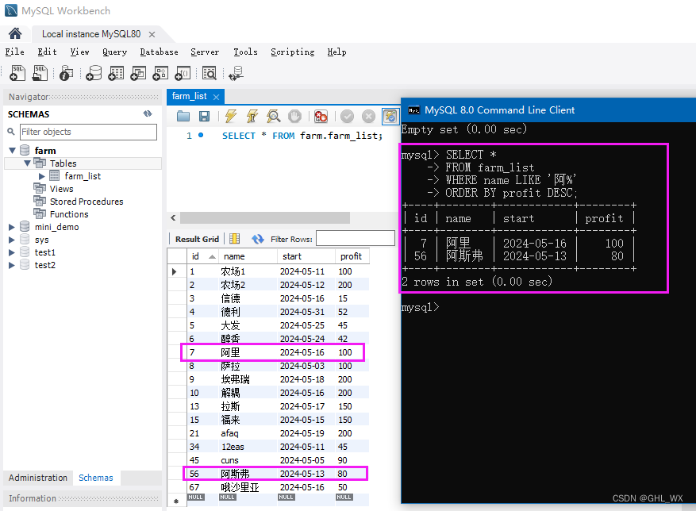Select Functions tree item
This screenshot has width=696, height=511.
coord(69,214)
